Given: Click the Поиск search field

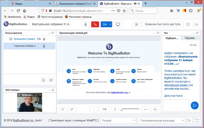Looking at the screenshot, I should click(143, 11).
